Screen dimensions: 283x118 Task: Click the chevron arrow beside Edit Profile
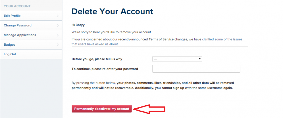(58, 16)
